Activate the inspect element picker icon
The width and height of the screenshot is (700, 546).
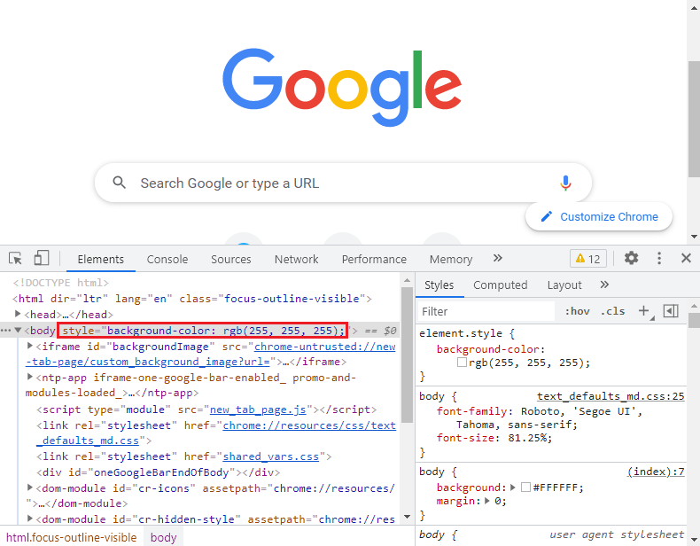15,259
